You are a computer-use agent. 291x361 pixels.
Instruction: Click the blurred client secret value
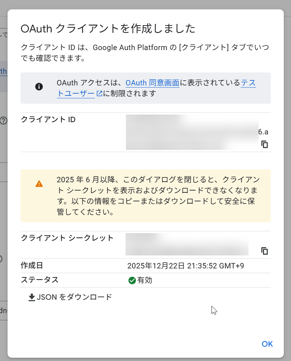click(x=187, y=244)
